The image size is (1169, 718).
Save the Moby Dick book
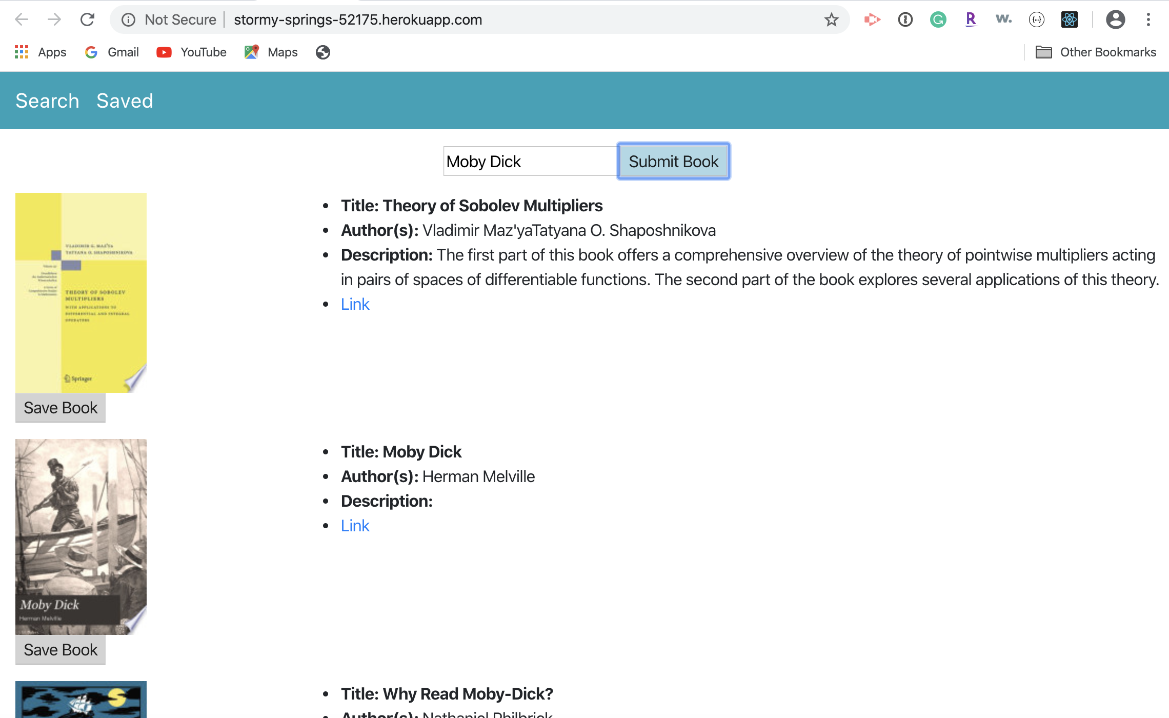[x=60, y=650]
